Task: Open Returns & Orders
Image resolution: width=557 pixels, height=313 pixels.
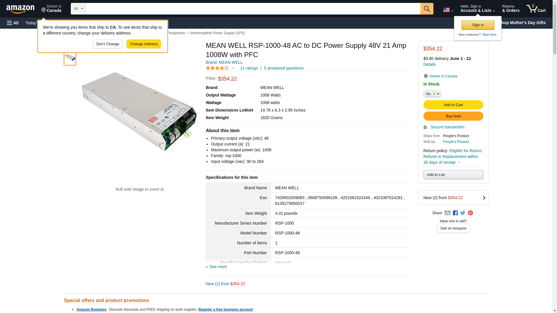Action: click(511, 9)
